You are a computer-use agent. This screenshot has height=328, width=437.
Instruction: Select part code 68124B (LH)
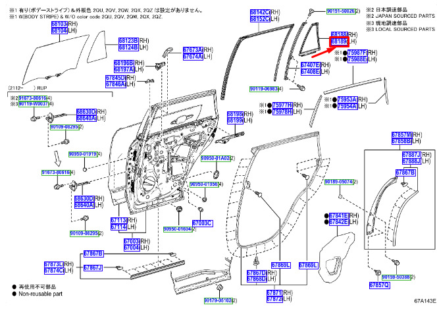click(x=128, y=47)
